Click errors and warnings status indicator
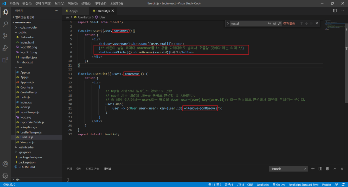Screen dimensions: 348x187 [x=9, y=185]
